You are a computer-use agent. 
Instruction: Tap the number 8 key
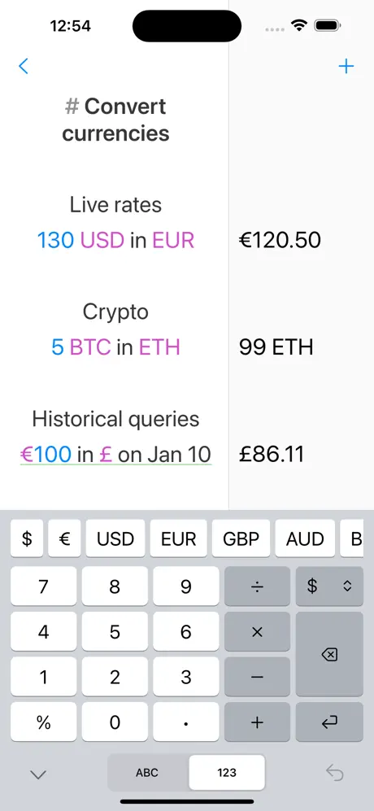point(115,586)
